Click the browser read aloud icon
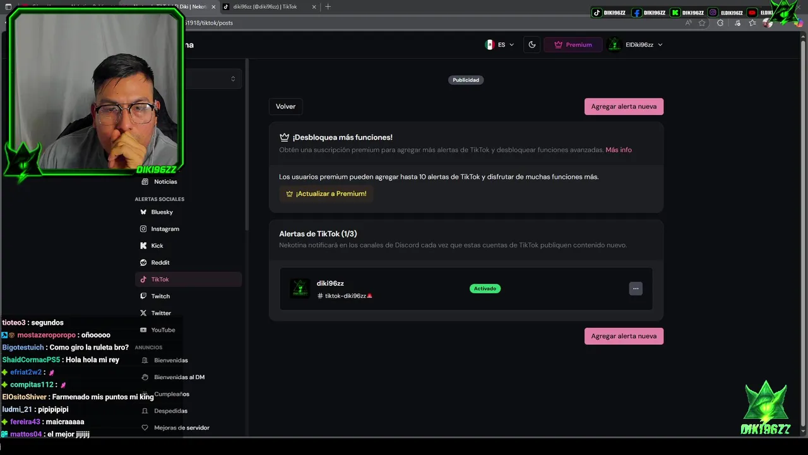The width and height of the screenshot is (808, 455). click(x=688, y=23)
